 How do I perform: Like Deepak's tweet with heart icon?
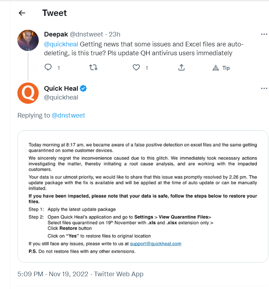136,67
